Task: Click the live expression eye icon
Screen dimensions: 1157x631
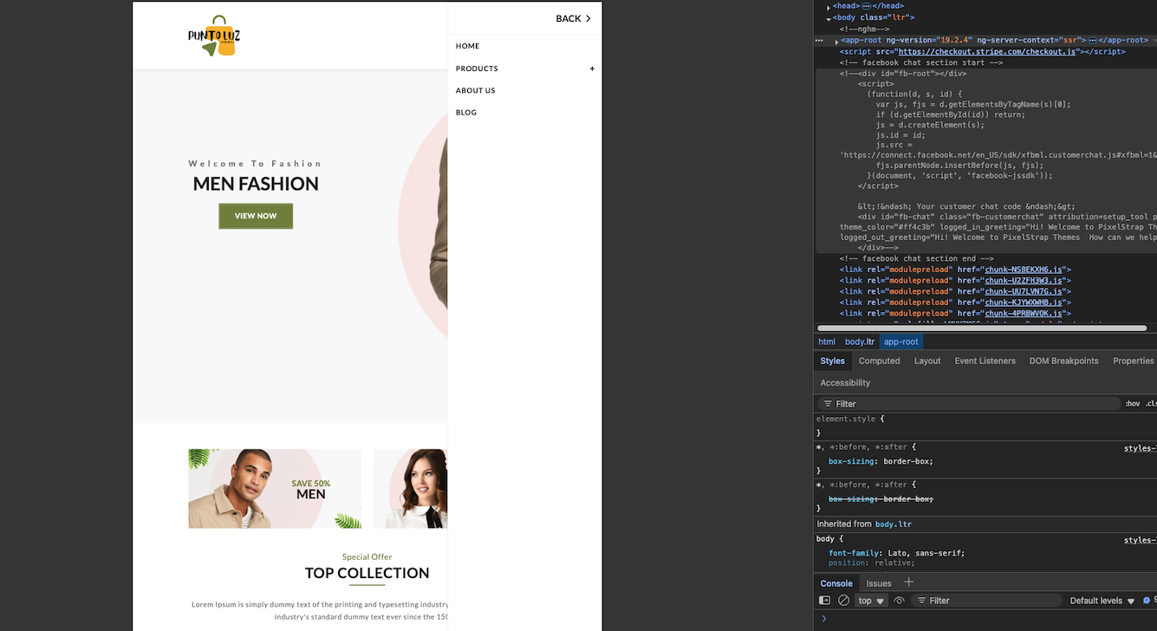Action: point(900,601)
